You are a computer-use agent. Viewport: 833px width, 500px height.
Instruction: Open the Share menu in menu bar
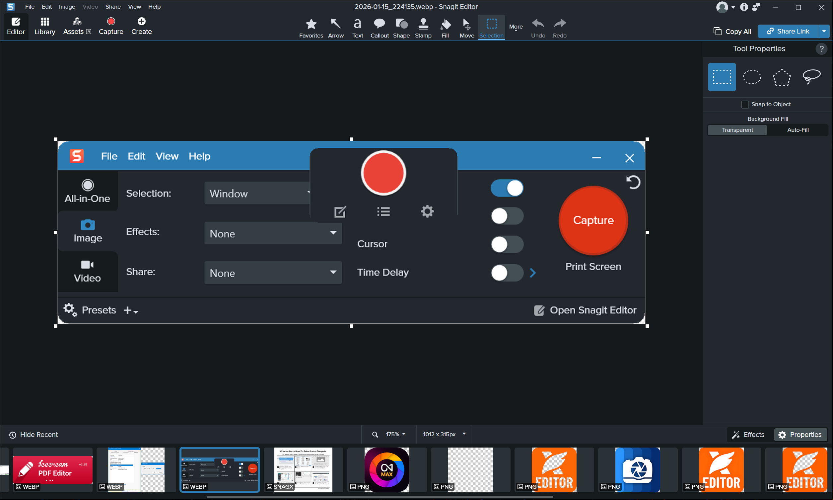coord(113,7)
